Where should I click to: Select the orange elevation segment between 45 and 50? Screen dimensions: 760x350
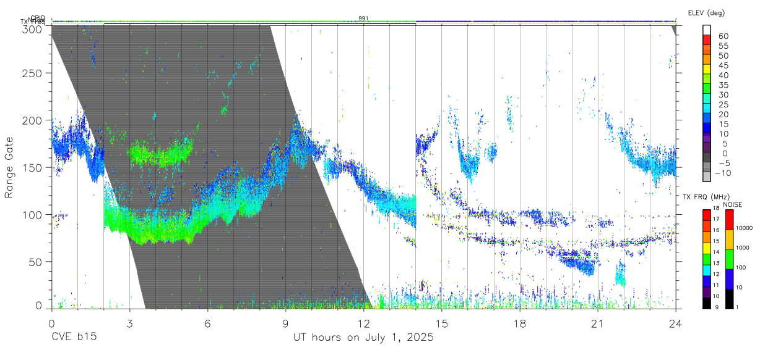(707, 60)
